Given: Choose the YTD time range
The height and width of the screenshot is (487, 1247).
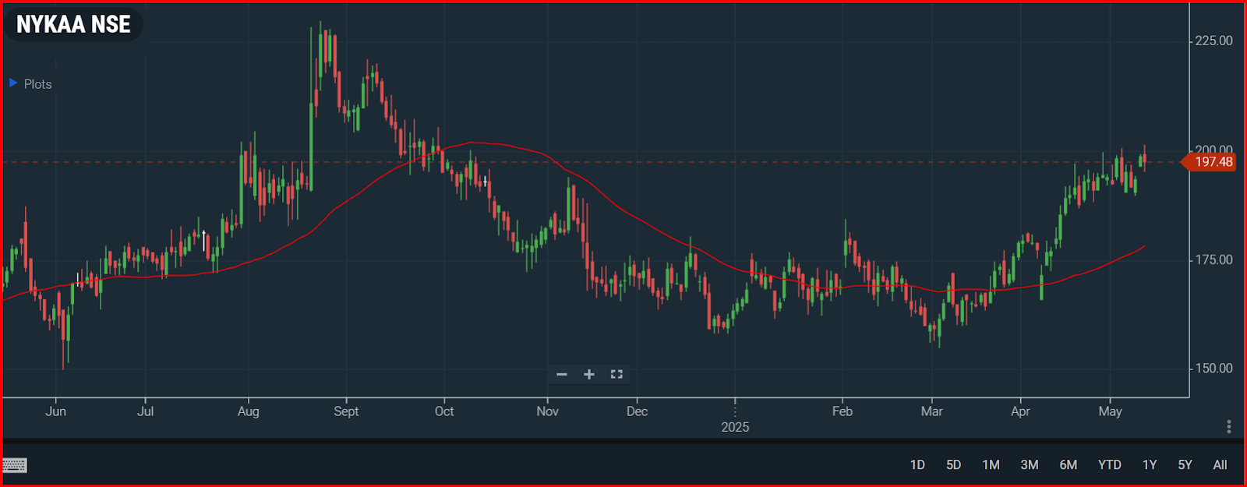Looking at the screenshot, I should coord(1109,465).
